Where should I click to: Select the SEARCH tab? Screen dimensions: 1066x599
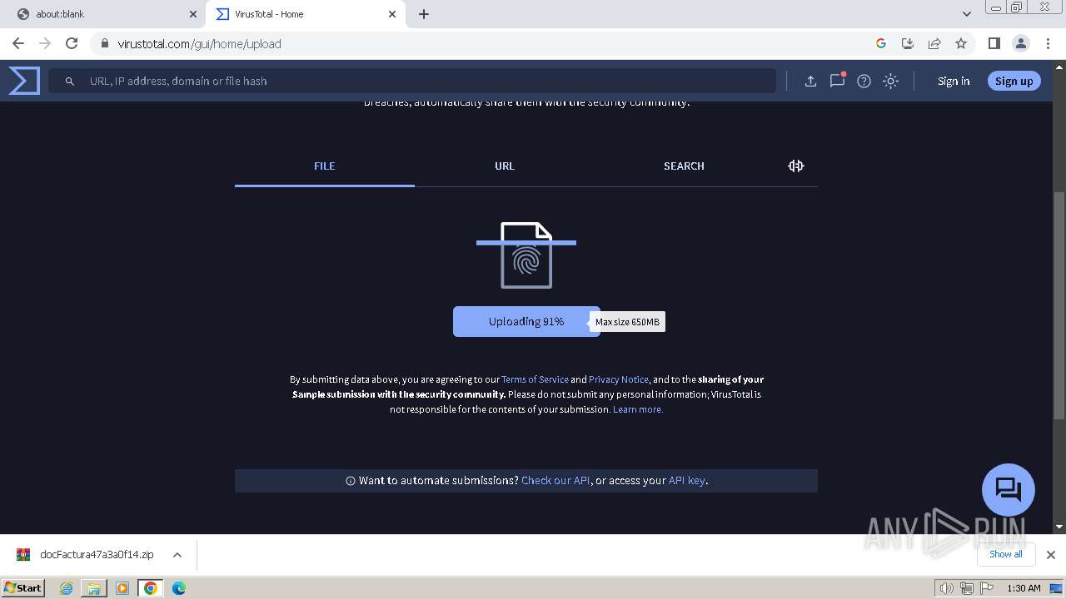(684, 166)
